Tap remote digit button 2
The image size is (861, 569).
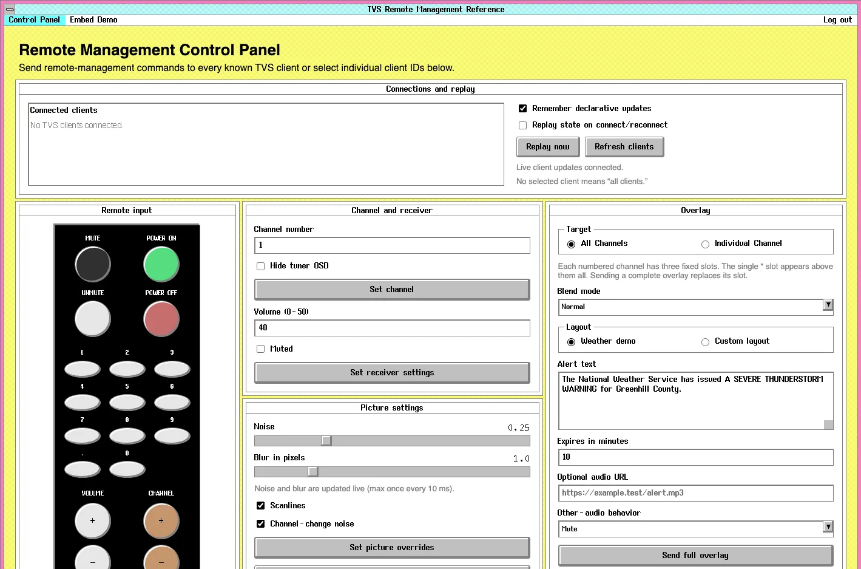127,369
